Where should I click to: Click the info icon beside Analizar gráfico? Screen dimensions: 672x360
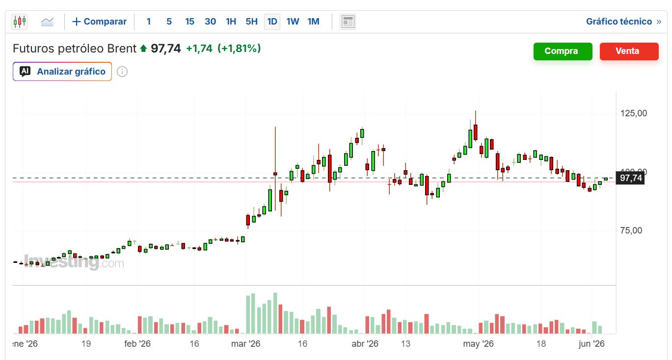[122, 72]
